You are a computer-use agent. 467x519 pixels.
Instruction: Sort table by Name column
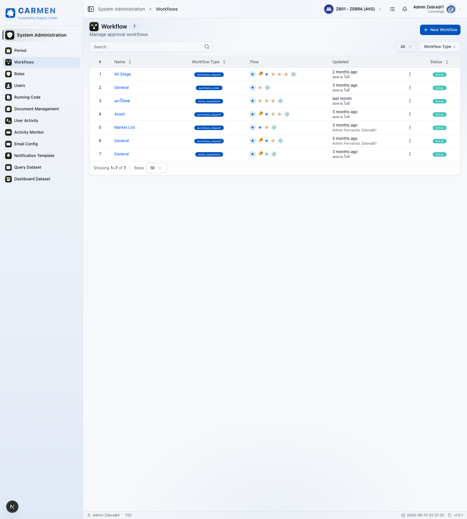123,62
